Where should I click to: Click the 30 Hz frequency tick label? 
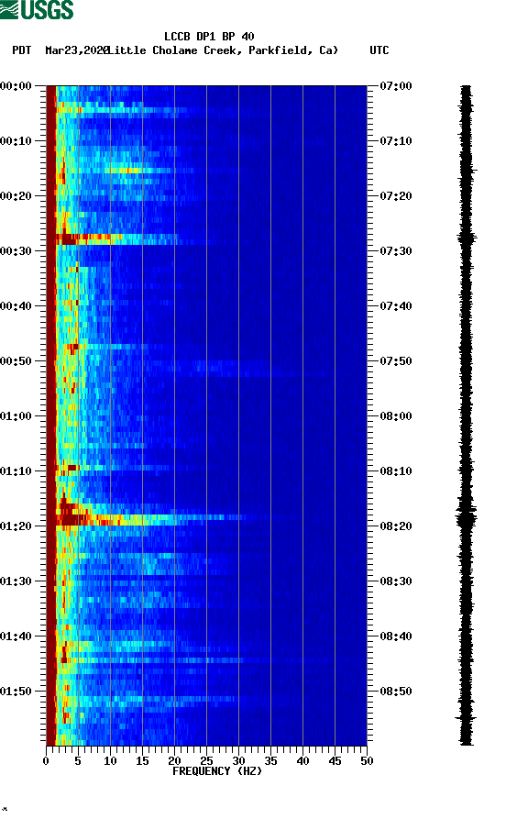pos(238,761)
